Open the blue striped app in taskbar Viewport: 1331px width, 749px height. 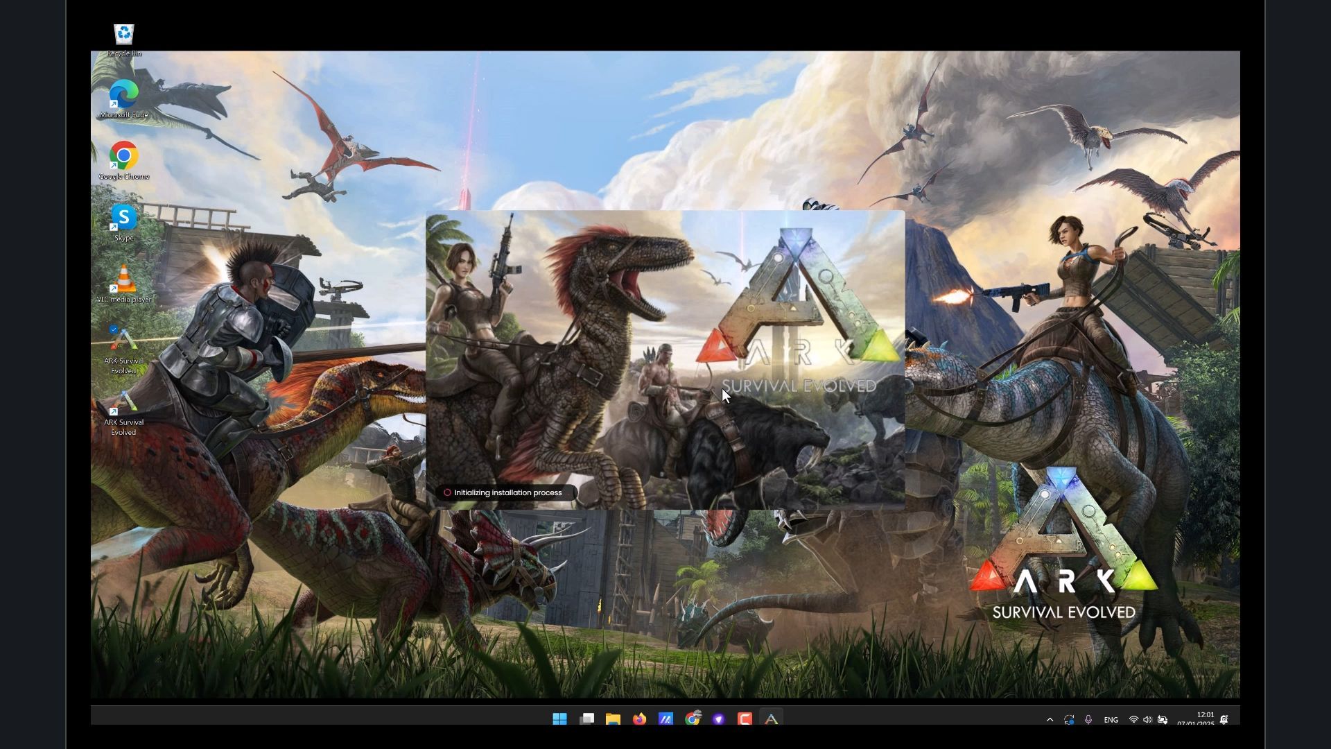click(665, 719)
